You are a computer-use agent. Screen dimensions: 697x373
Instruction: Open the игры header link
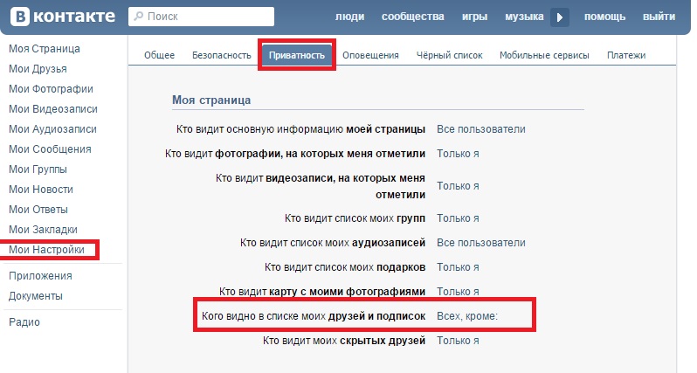474,17
